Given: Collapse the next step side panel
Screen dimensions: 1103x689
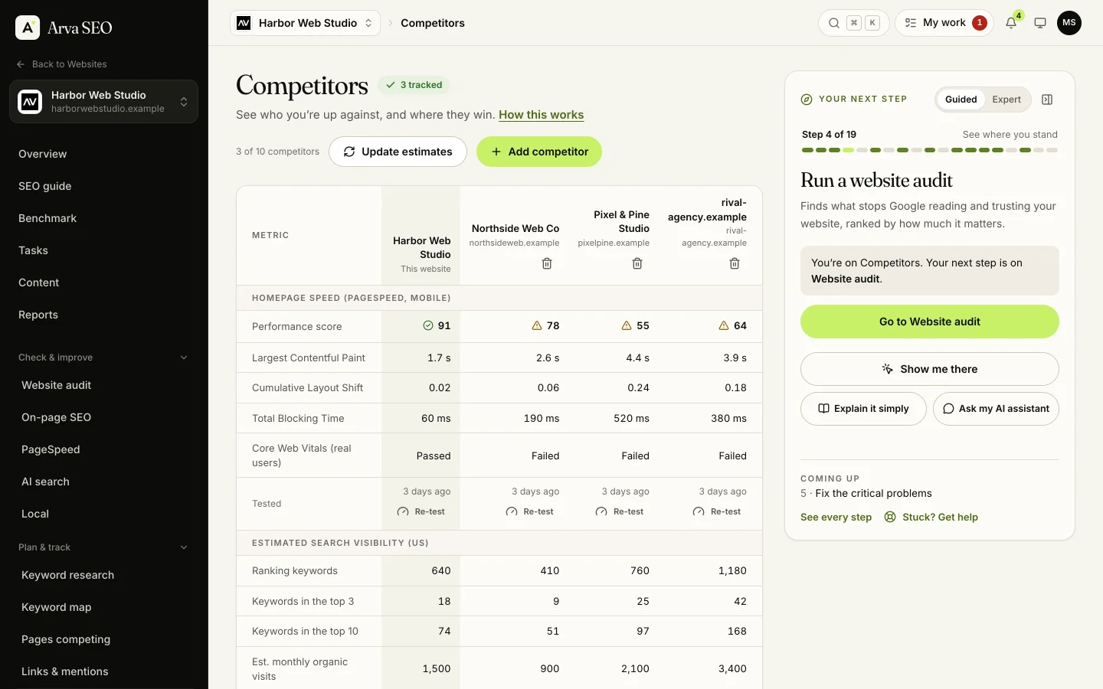Looking at the screenshot, I should point(1047,100).
